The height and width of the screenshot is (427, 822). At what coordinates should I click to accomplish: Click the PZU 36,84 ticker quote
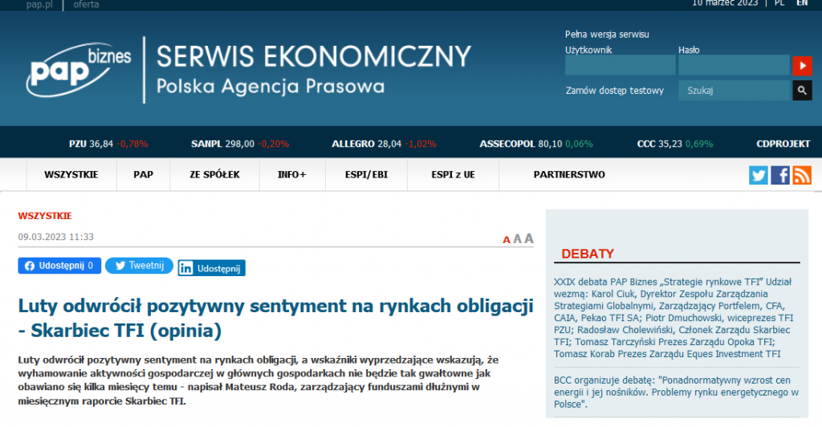click(x=108, y=144)
